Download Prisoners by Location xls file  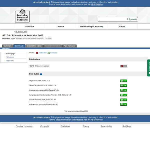123,104
